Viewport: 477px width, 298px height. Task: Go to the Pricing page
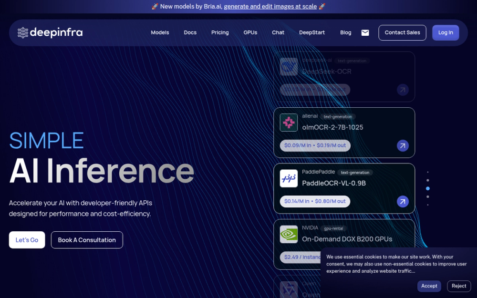tap(220, 32)
